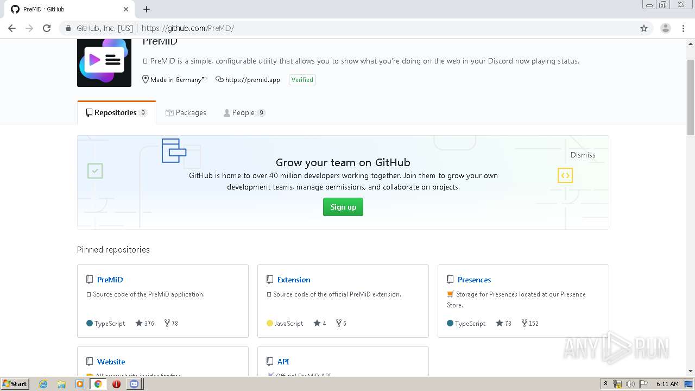
Task: Click the repo icon beside Website
Action: pyautogui.click(x=90, y=362)
